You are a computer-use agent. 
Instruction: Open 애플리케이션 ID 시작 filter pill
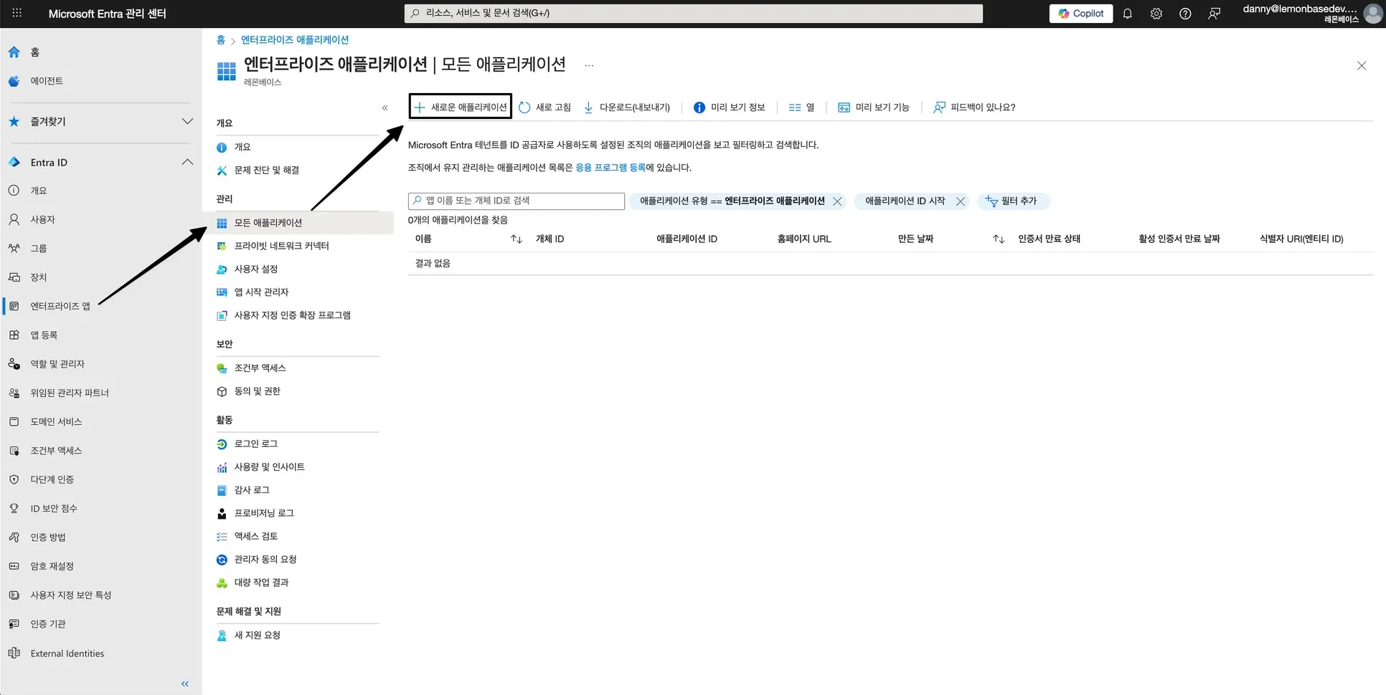(905, 201)
